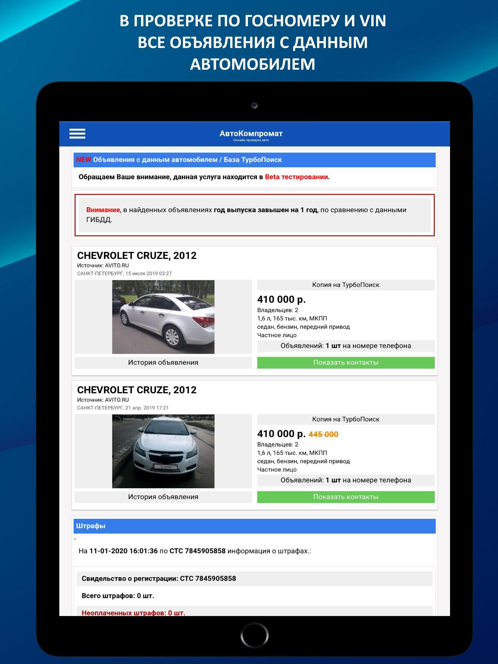Click 'Всего штрафов: 0 шт.' row
498x664 pixels.
[255, 596]
